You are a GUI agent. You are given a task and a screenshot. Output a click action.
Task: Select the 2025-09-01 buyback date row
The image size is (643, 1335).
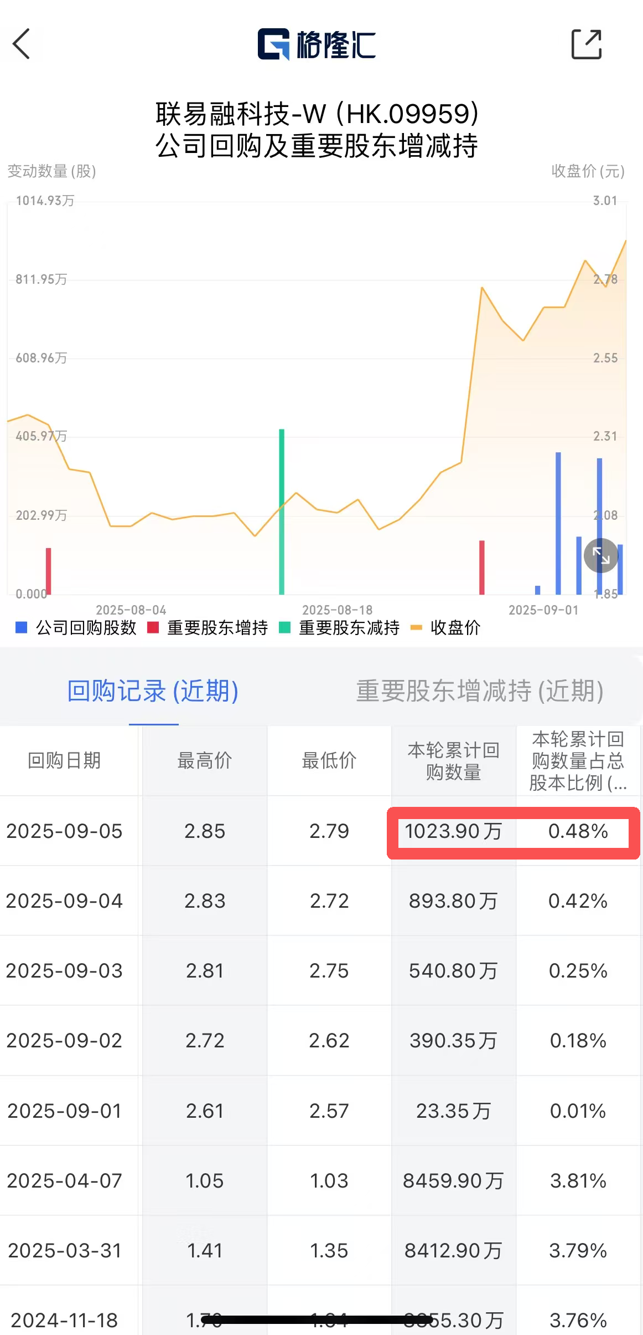coord(64,1111)
